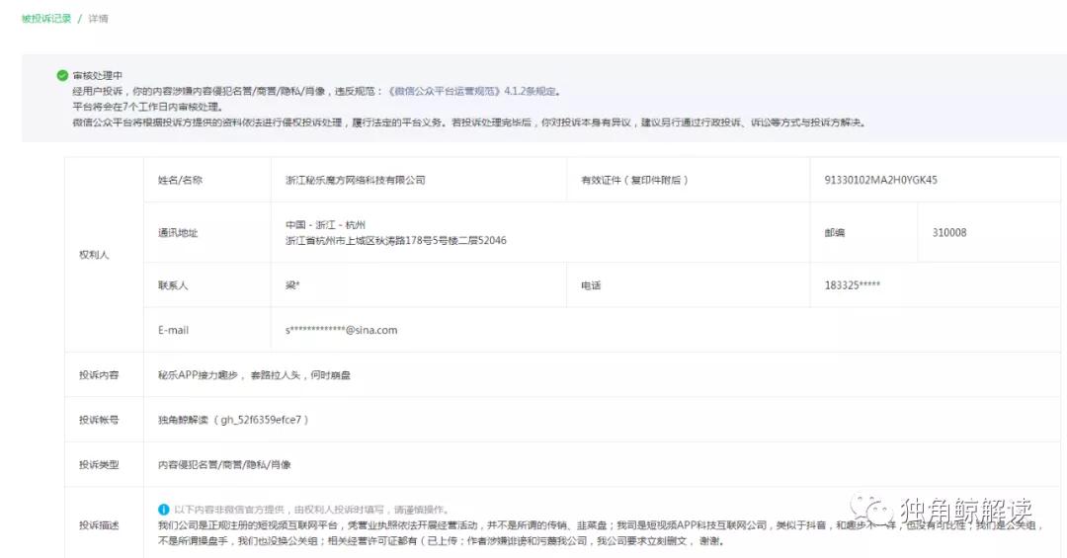Click the 详情 breadcrumb text
This screenshot has width=1067, height=558.
pos(98,19)
